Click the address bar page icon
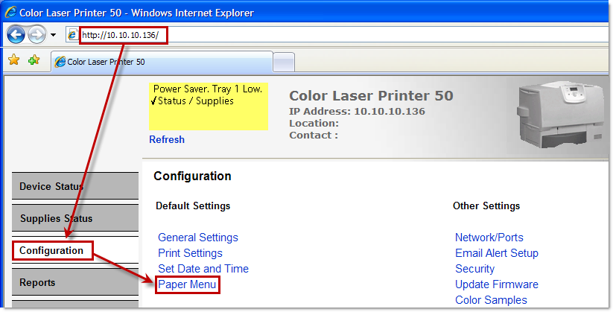The height and width of the screenshot is (312, 613). [72, 35]
